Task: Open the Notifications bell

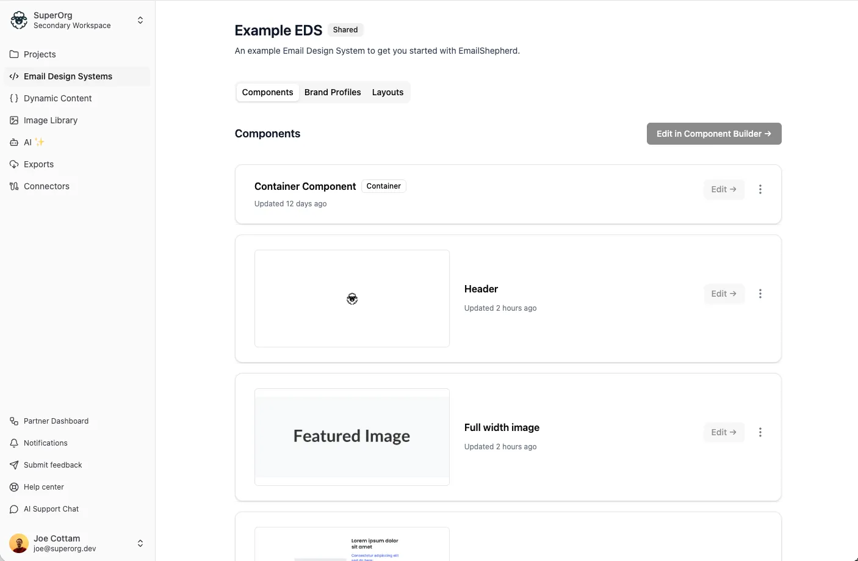Action: point(13,443)
